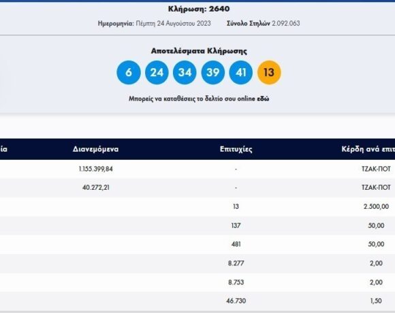Select the total columns value 2.092.063
The height and width of the screenshot is (313, 395).
click(x=285, y=23)
